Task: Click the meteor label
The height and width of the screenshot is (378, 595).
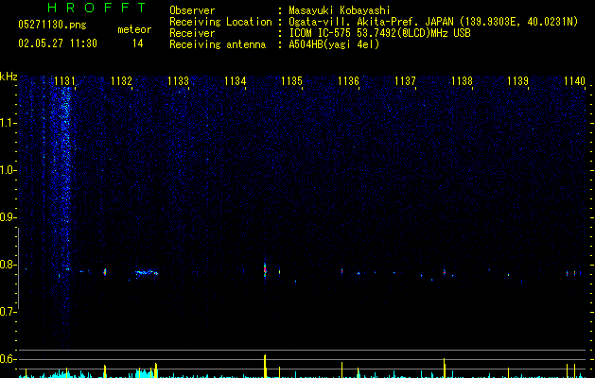Action: click(134, 29)
